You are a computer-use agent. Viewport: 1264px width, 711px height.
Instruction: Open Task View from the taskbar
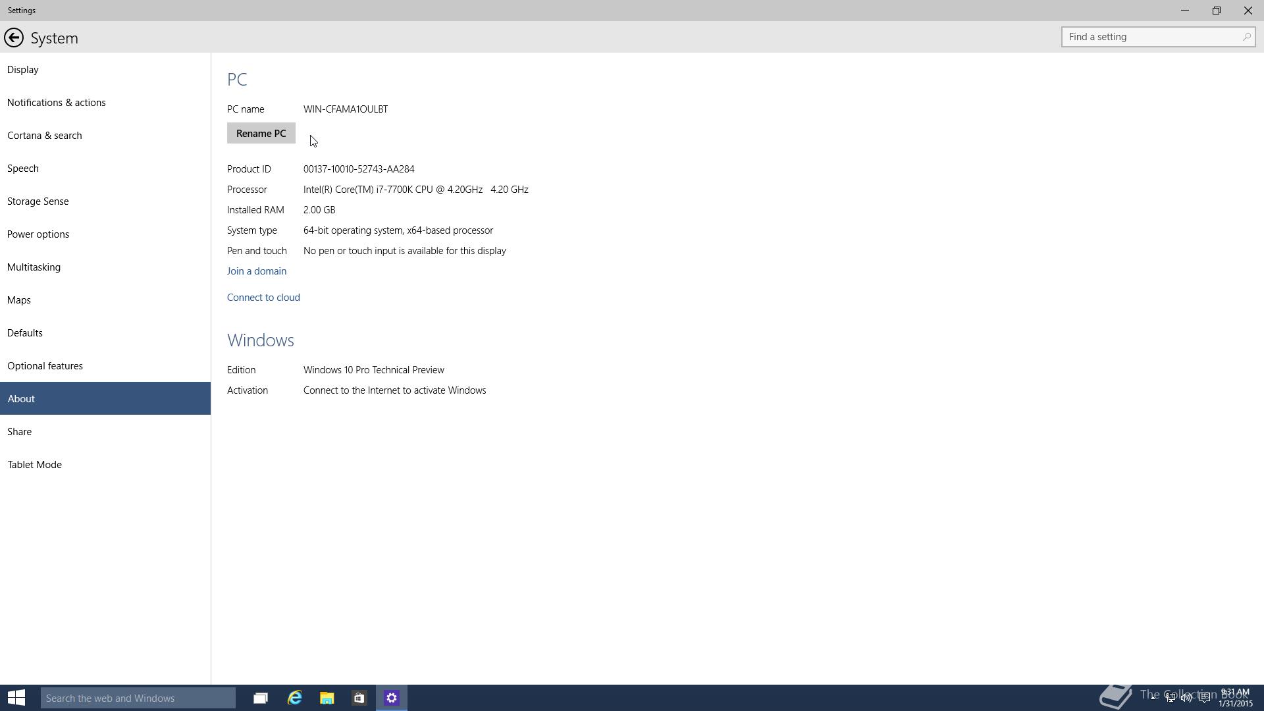pos(261,698)
